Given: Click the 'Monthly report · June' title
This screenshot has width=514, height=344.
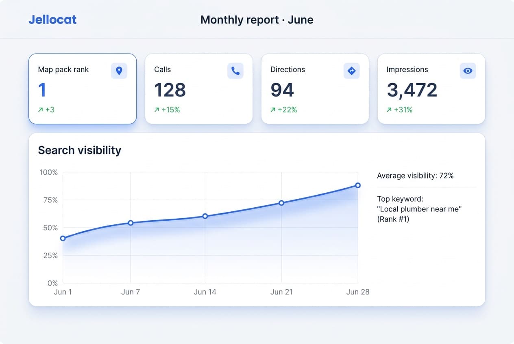Looking at the screenshot, I should tap(257, 19).
